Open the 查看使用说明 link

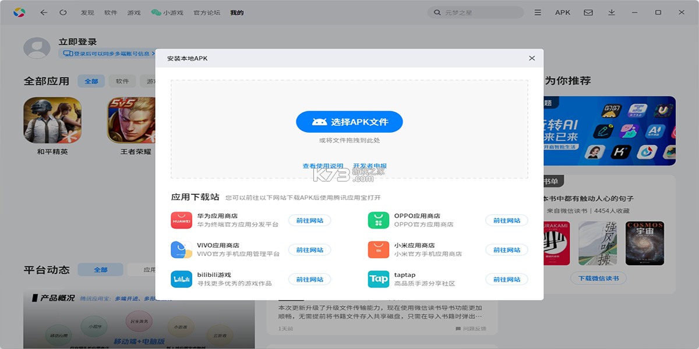point(323,166)
